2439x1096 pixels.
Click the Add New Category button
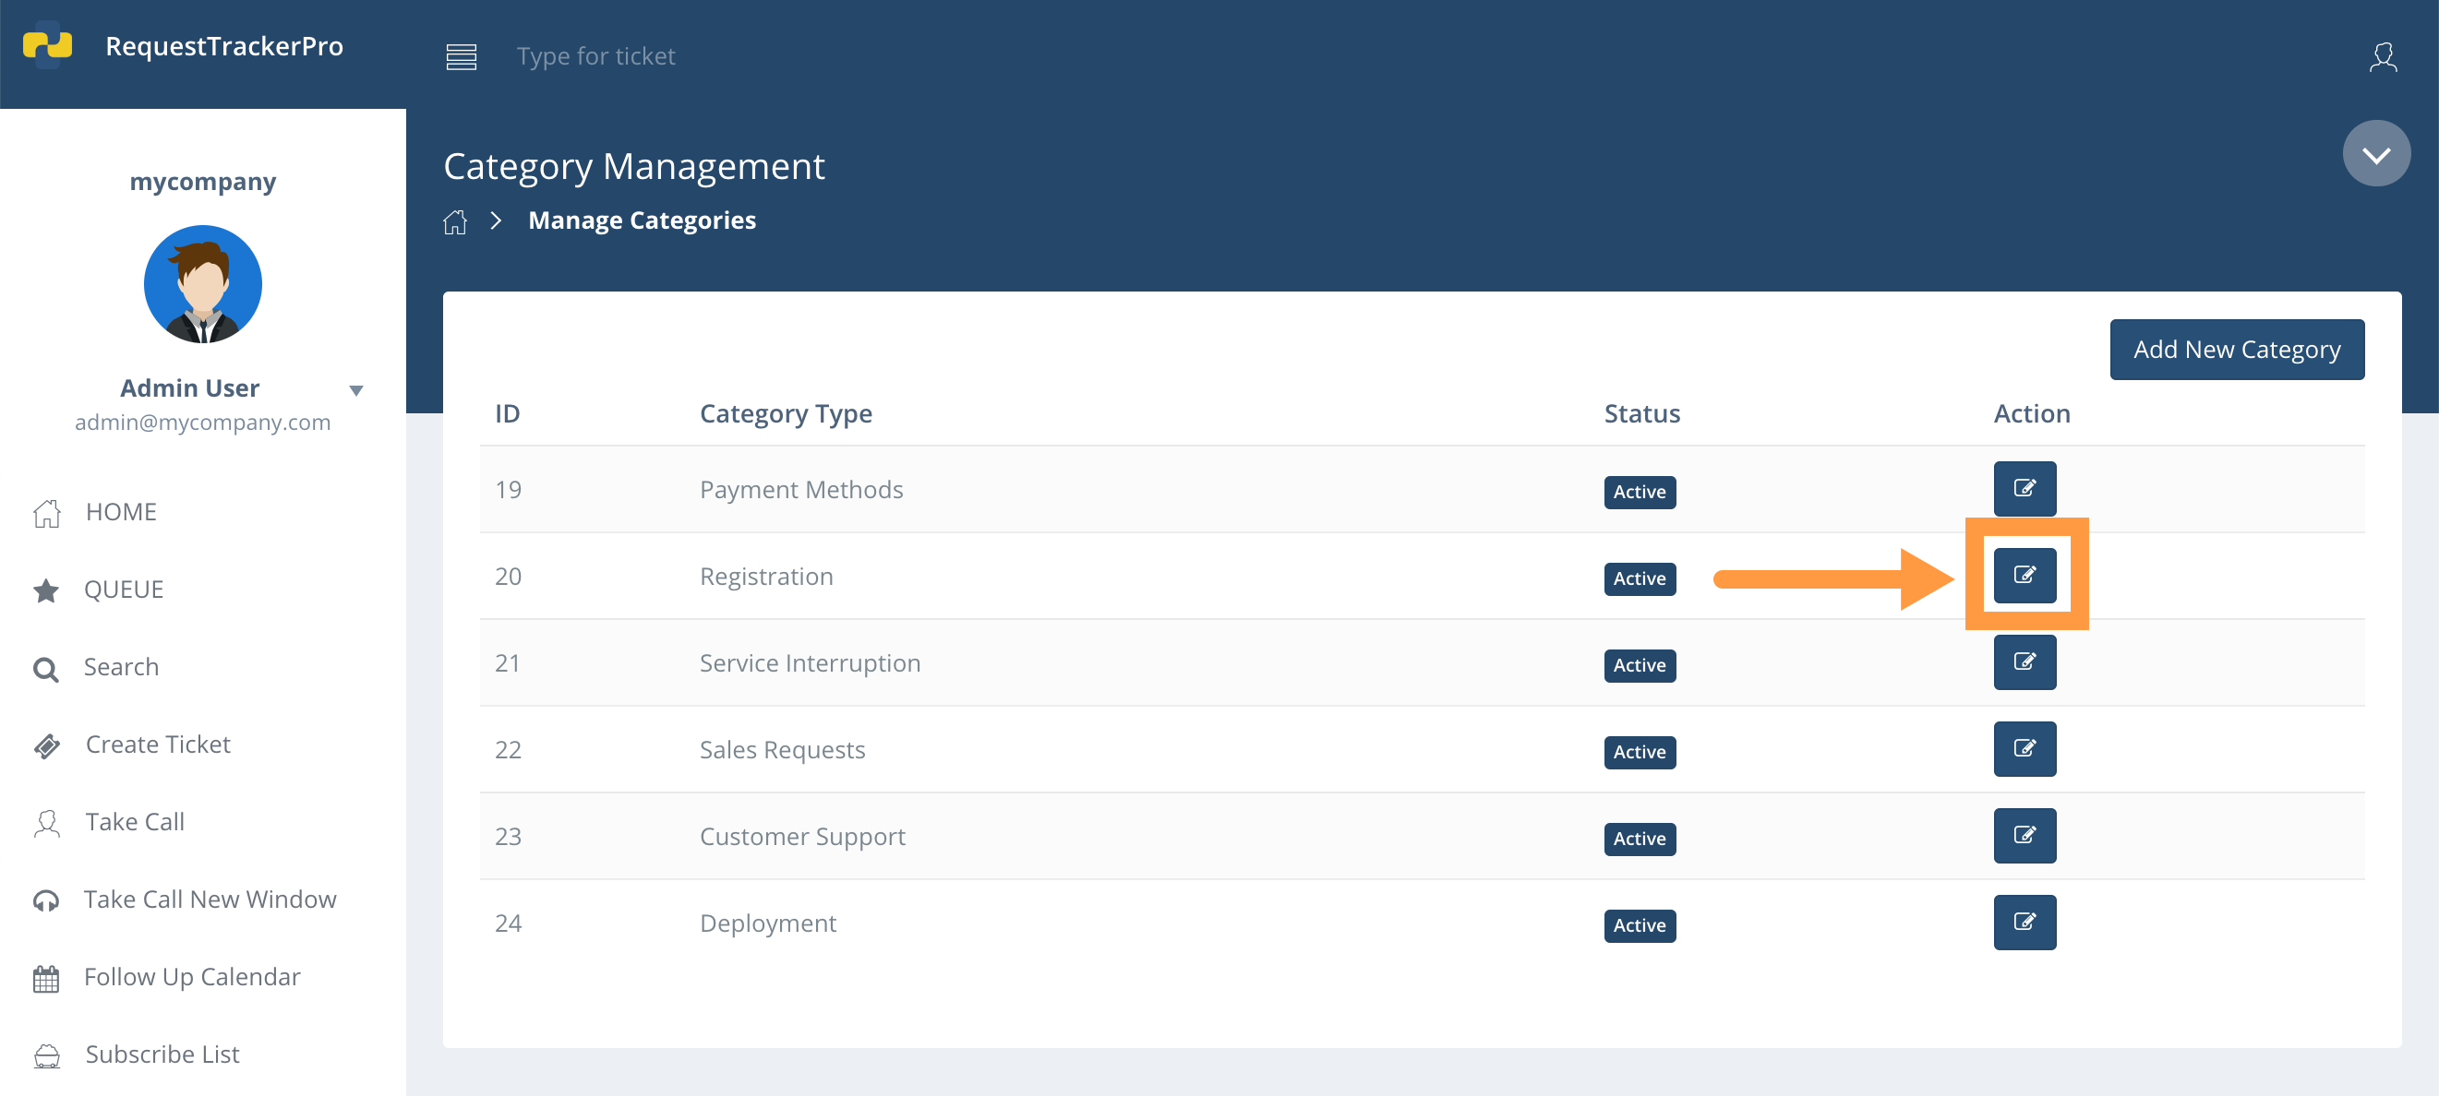click(2237, 350)
